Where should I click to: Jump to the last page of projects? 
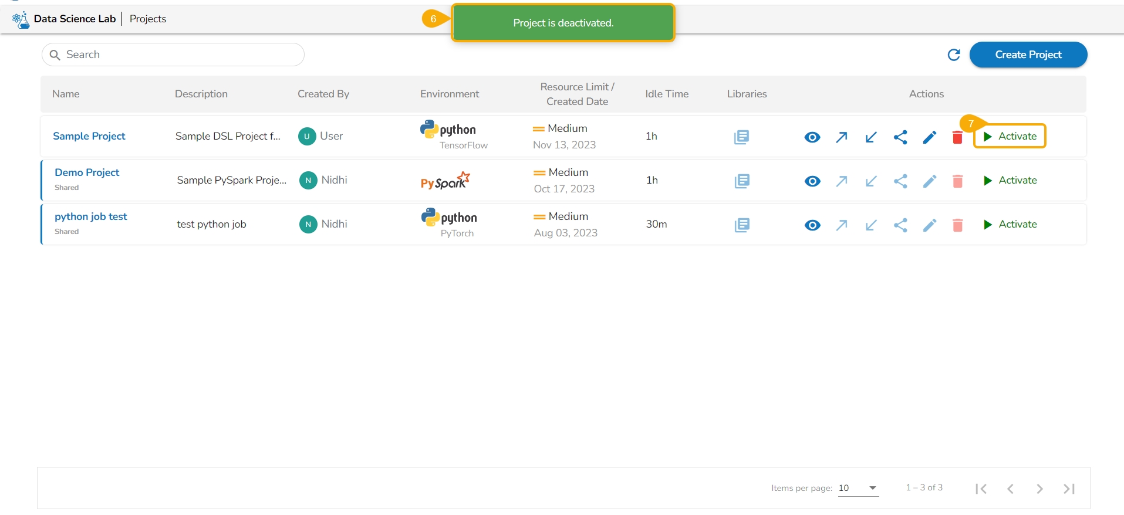coord(1069,489)
